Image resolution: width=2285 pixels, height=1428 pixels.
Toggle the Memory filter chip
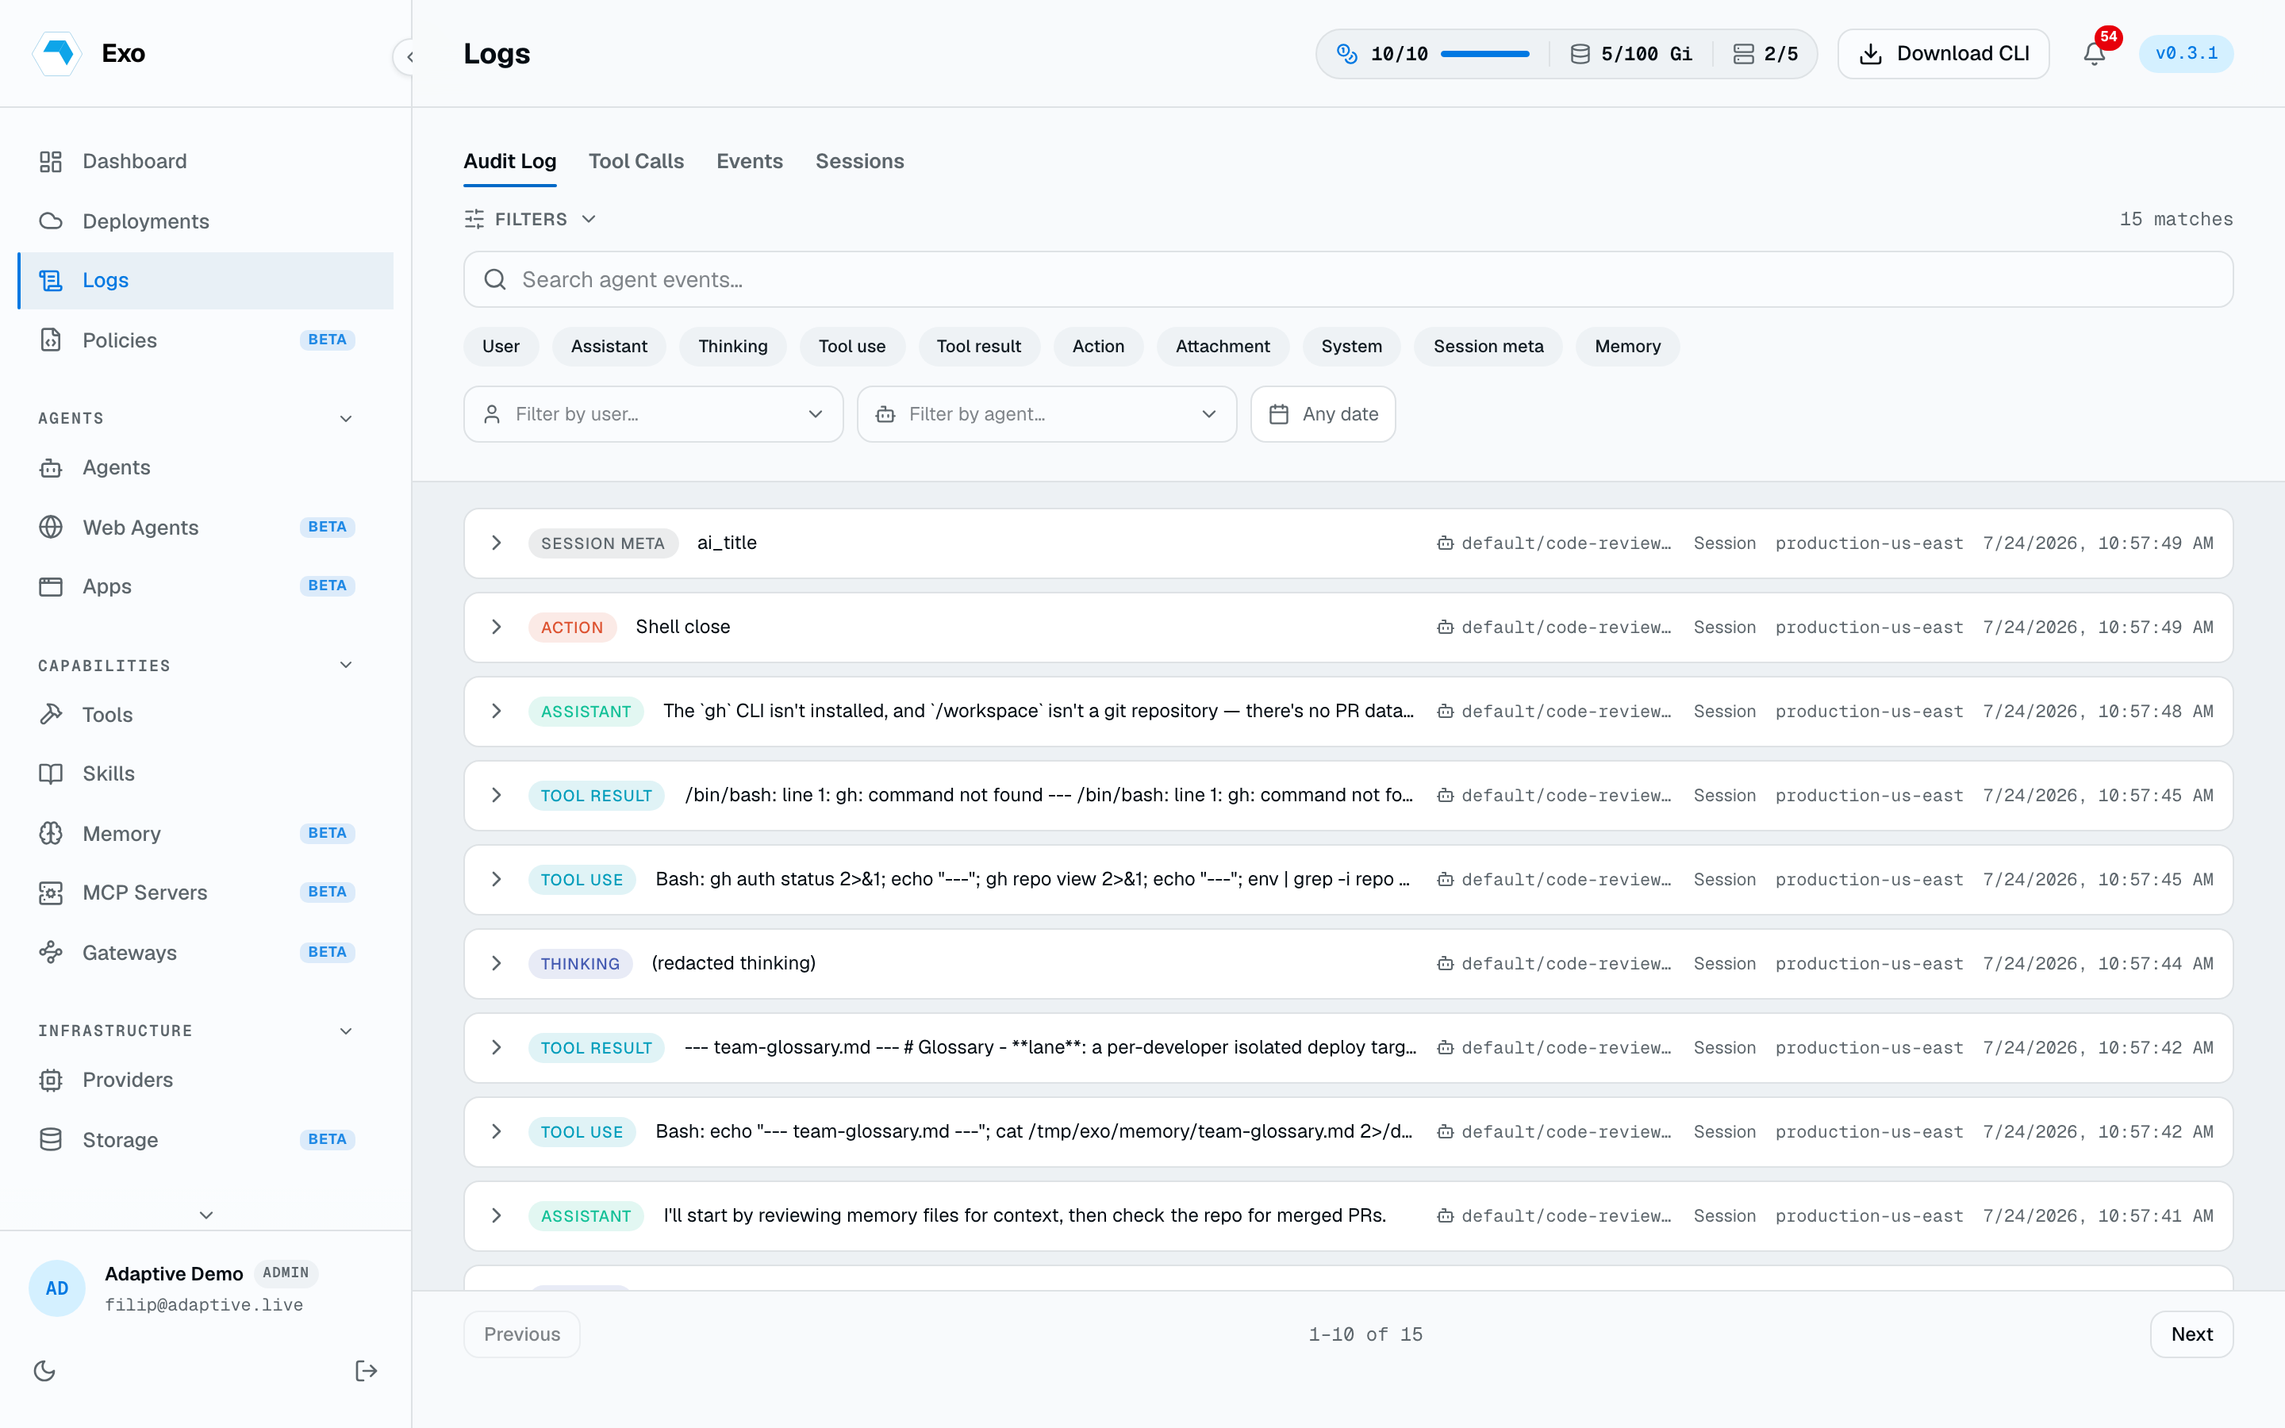tap(1628, 347)
